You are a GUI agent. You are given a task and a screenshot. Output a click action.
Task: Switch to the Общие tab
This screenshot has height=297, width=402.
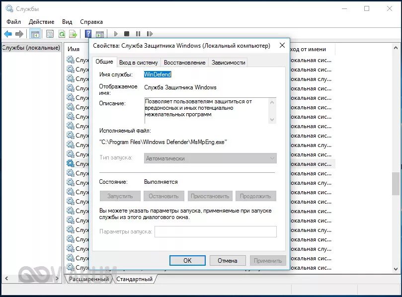point(104,62)
